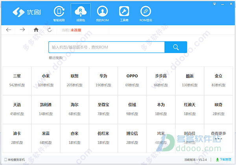
Task: Click the magnifier search button
Action: 176,47
